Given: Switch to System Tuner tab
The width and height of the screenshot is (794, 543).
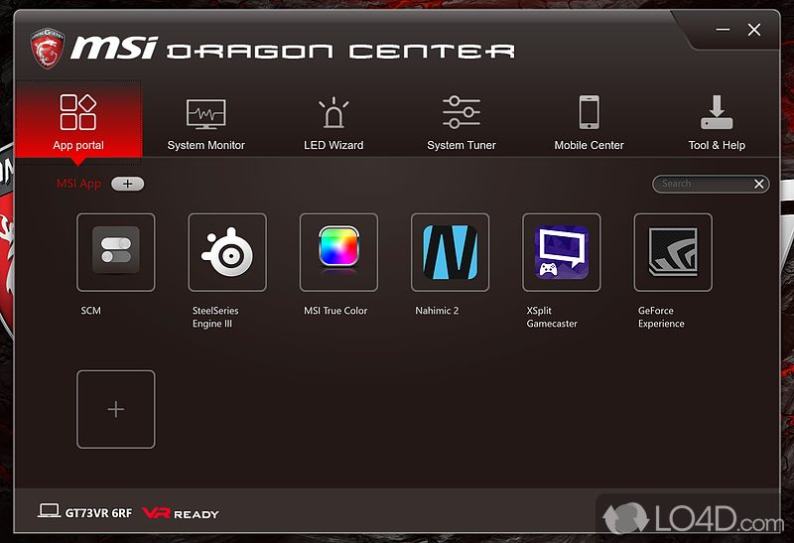Looking at the screenshot, I should pyautogui.click(x=462, y=124).
